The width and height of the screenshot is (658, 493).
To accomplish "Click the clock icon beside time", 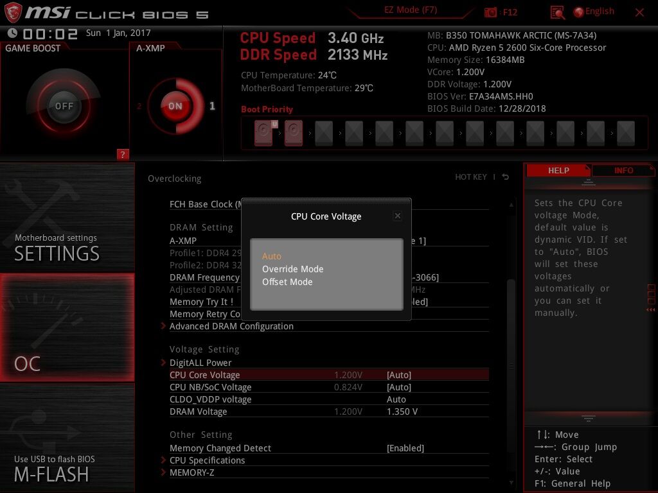I will coord(13,33).
